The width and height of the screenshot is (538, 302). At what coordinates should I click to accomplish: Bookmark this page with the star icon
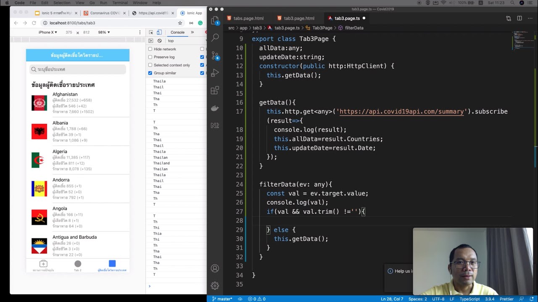coord(180,23)
